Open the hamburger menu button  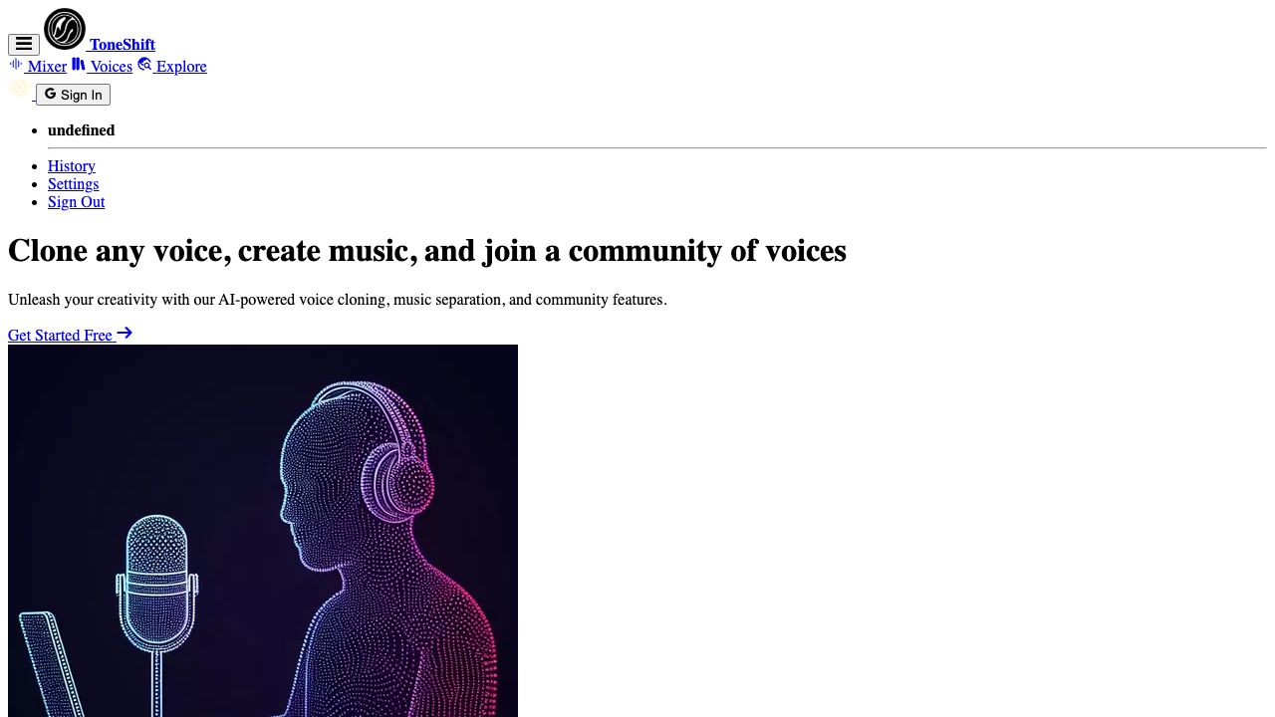[23, 44]
